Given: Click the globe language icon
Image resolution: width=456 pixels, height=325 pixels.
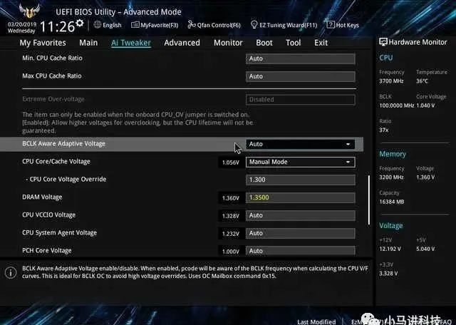Looking at the screenshot, I should click(x=98, y=25).
